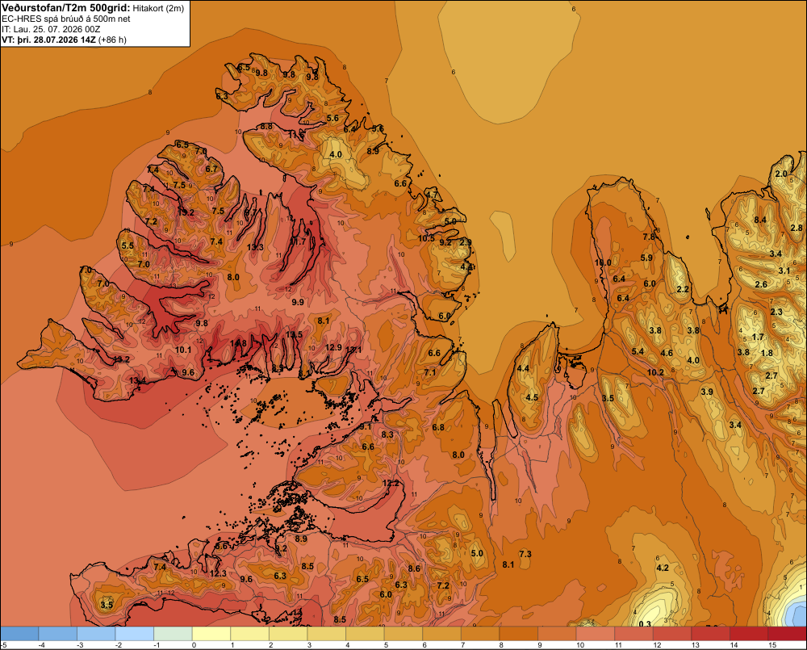The height and width of the screenshot is (650, 807).
Task: Click the '7.1' temperature value
Action: pyautogui.click(x=430, y=373)
